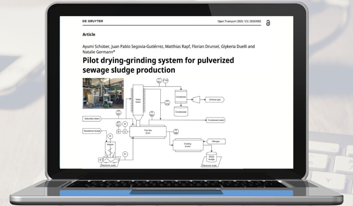The height and width of the screenshot is (206, 353).
Task: Click the Cooling screw block
Action: pyautogui.click(x=187, y=145)
